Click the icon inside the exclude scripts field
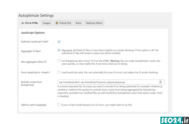This screenshot has width=189, height=124. 160,82
